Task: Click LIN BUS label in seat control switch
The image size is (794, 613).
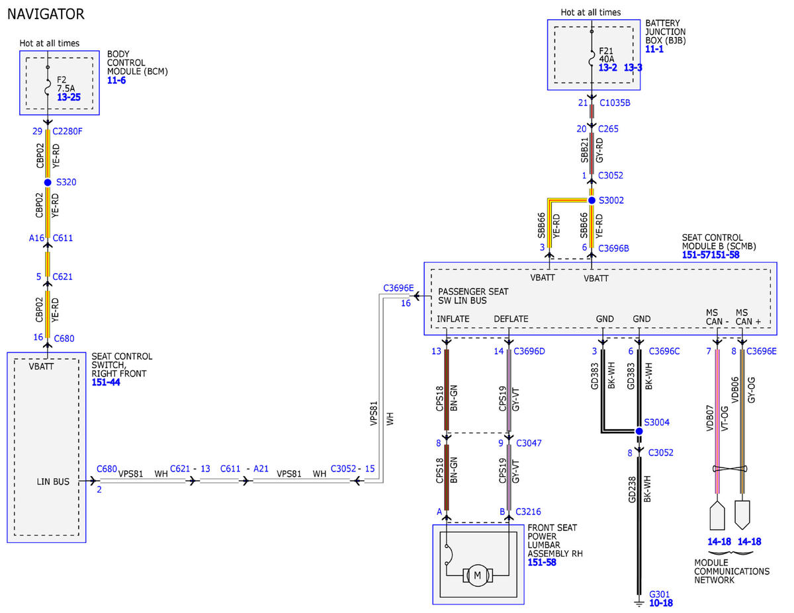Action: [x=53, y=482]
